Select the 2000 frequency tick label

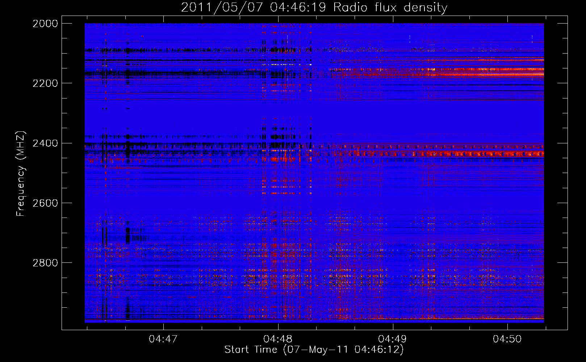coord(45,24)
